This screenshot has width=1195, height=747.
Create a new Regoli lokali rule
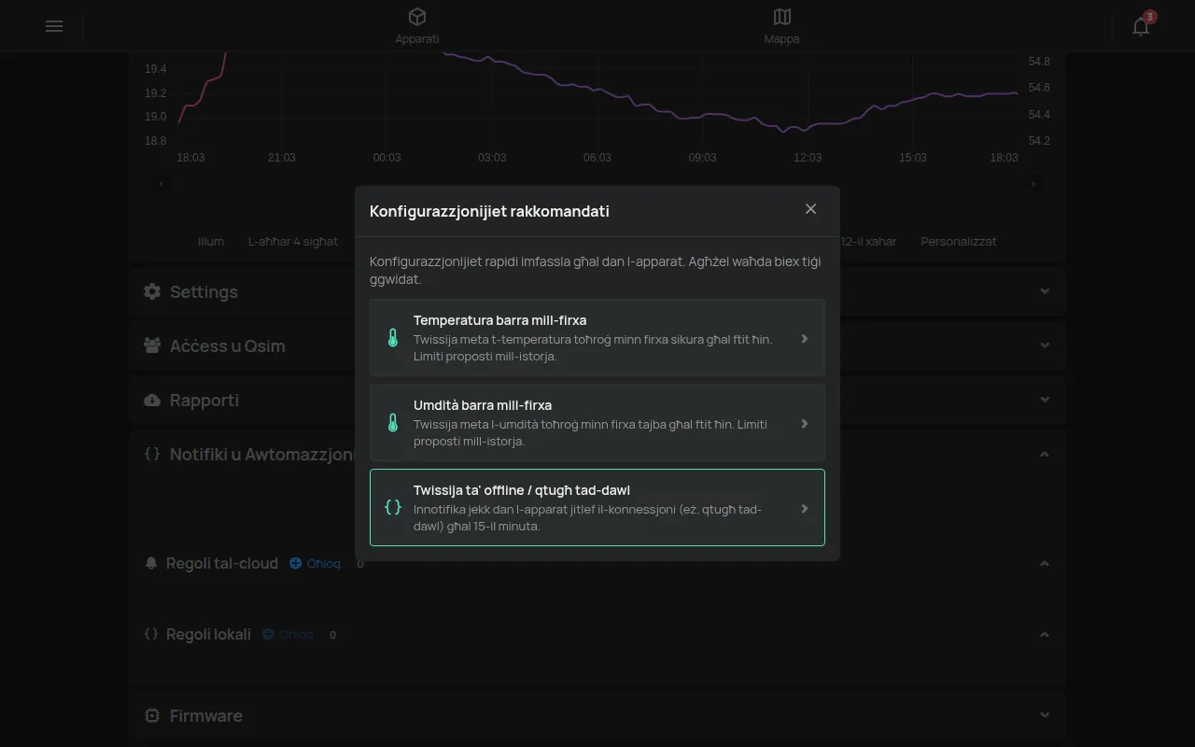(x=288, y=634)
